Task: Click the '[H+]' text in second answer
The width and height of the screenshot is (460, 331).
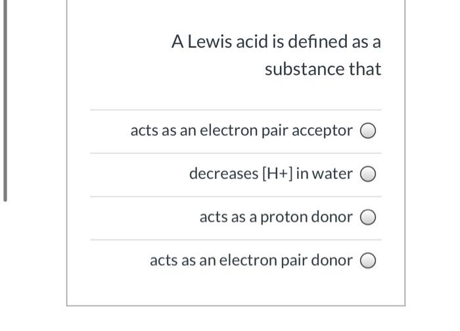Action: 277,174
